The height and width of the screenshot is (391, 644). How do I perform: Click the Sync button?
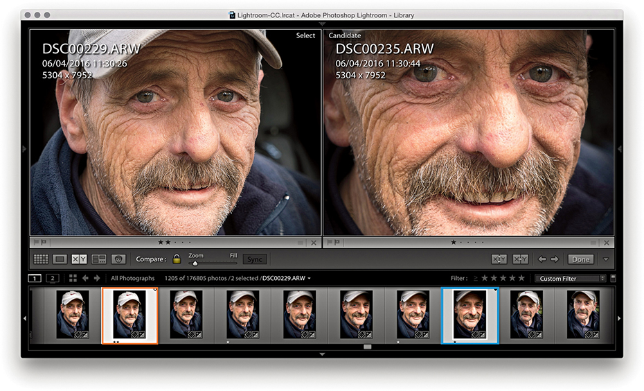(255, 259)
